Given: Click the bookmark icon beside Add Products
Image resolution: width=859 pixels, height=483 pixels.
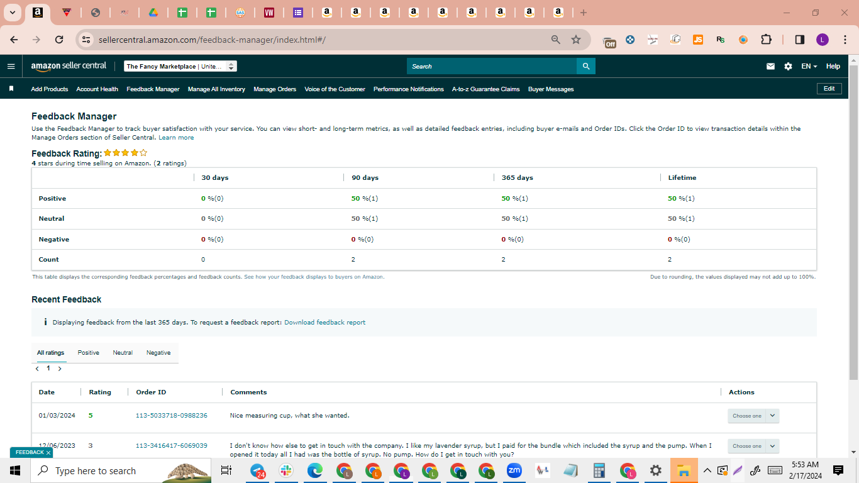Looking at the screenshot, I should pyautogui.click(x=11, y=89).
